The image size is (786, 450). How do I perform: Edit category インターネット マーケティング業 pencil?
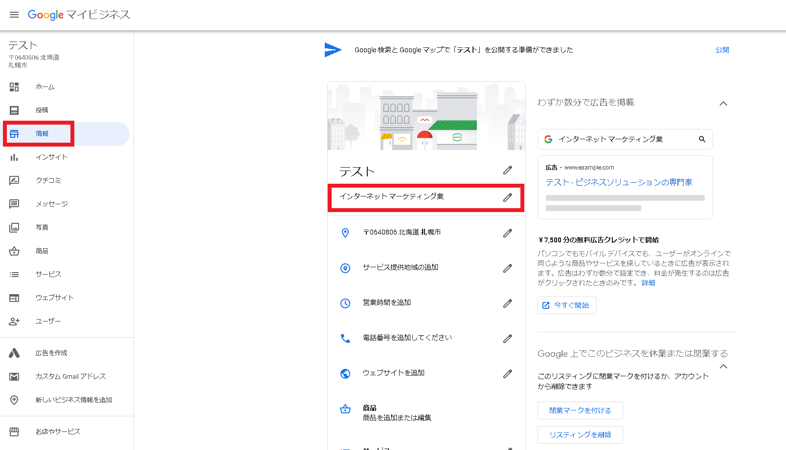pos(508,197)
